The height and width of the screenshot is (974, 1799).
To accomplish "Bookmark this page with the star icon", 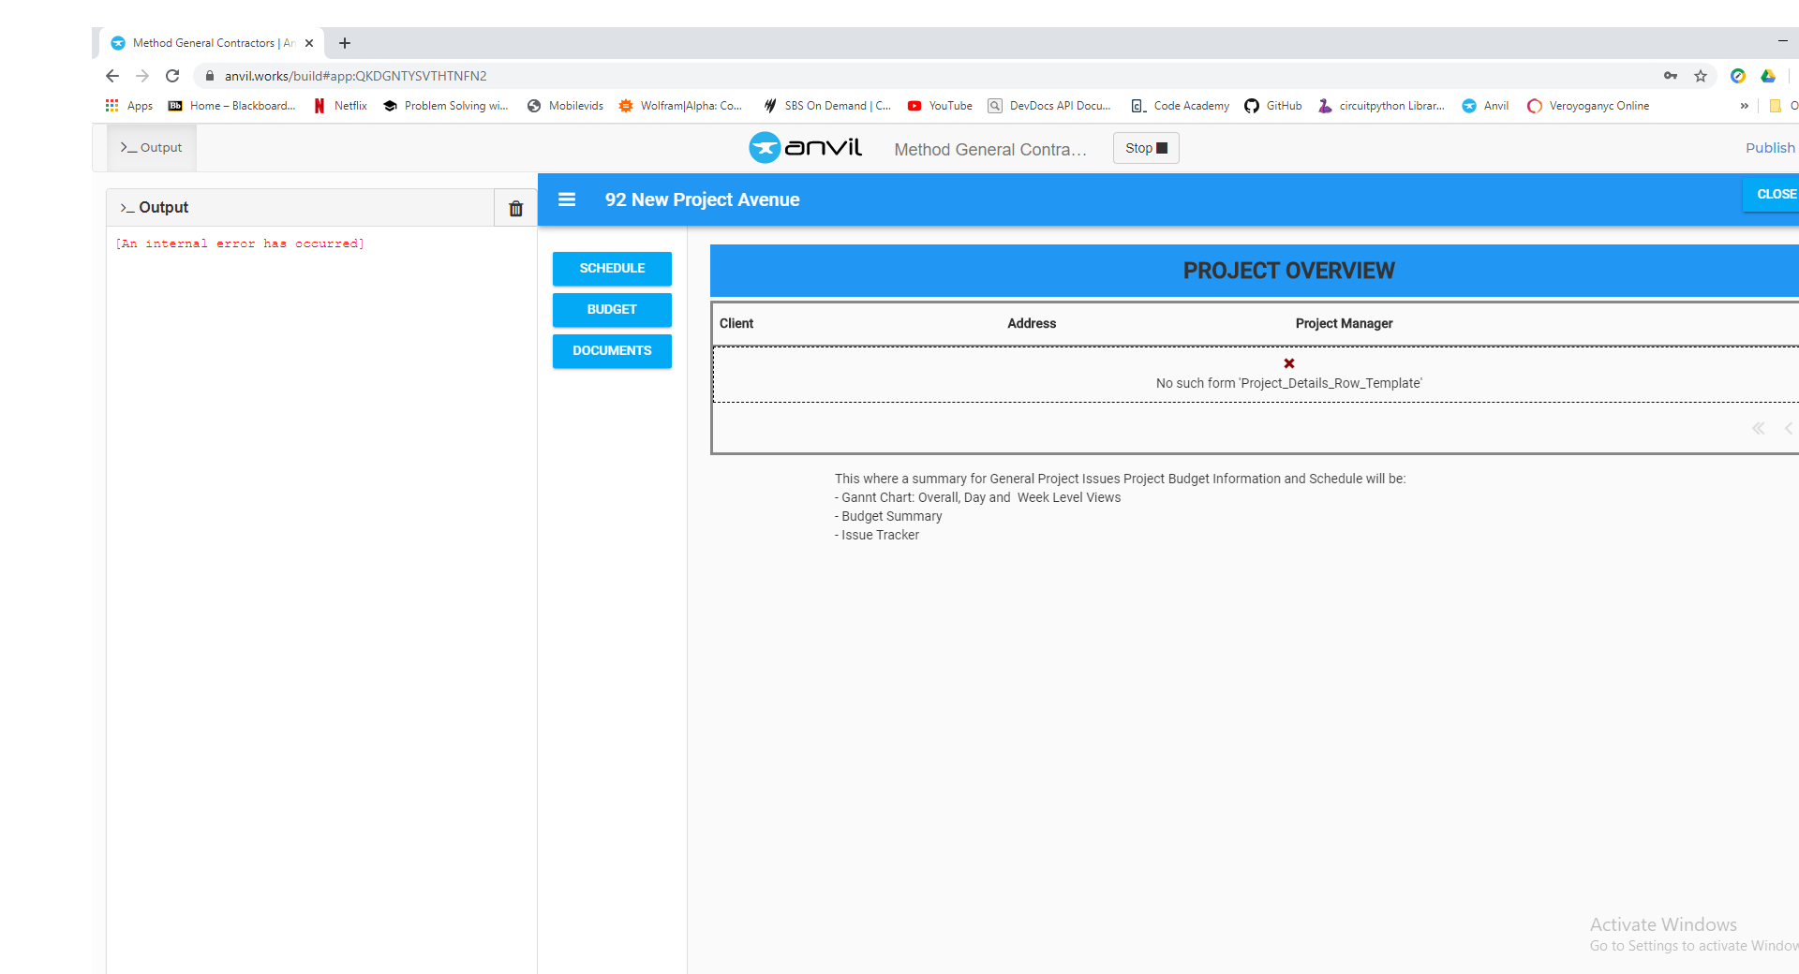I will click(1701, 76).
